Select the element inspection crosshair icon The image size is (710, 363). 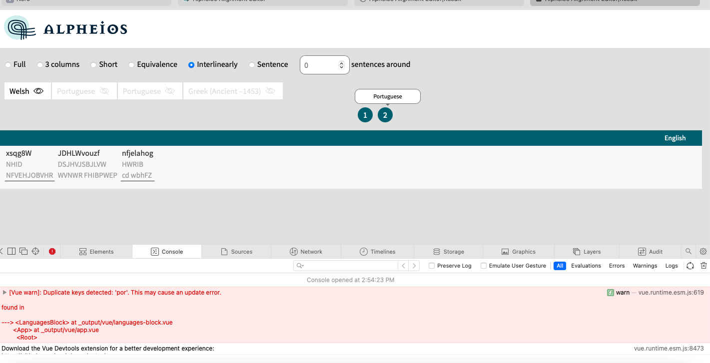(35, 251)
